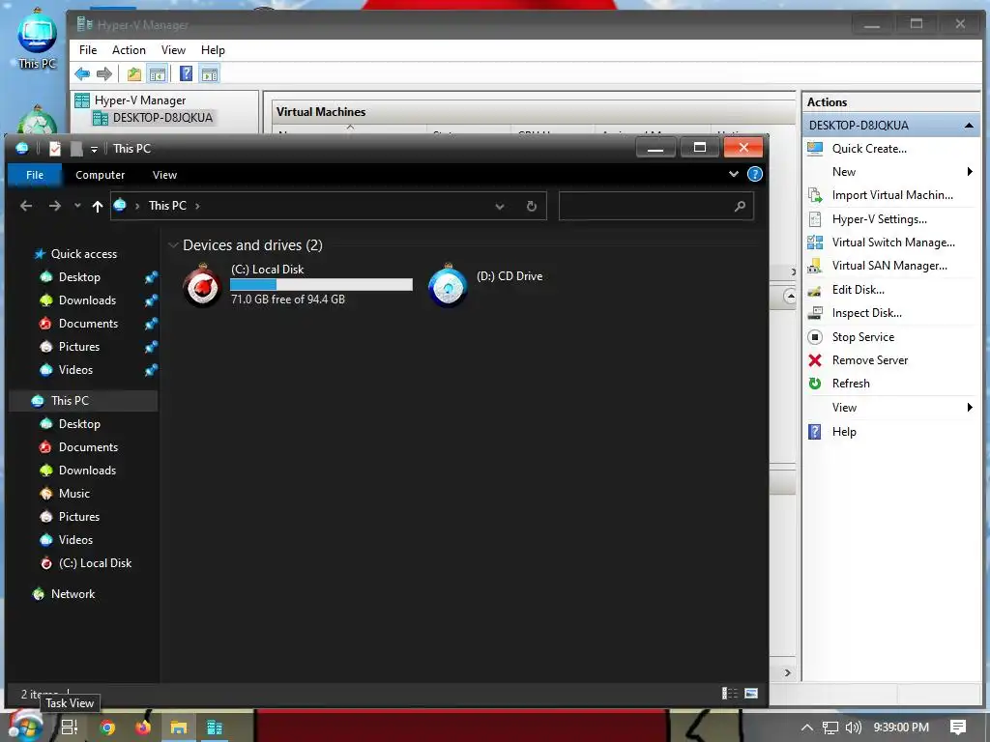This screenshot has width=990, height=742.
Task: Click Import Virtual Machine action
Action: coord(892,195)
